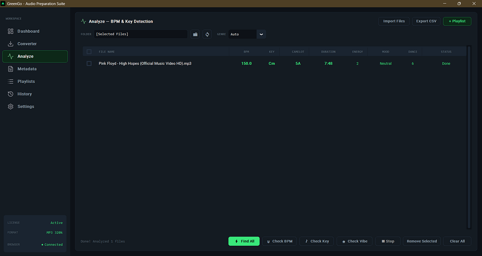This screenshot has height=256, width=482.
Task: Click the Connected browser status
Action: [x=52, y=244]
